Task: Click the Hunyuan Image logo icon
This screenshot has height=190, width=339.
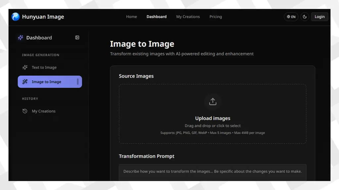Action: pyautogui.click(x=15, y=16)
